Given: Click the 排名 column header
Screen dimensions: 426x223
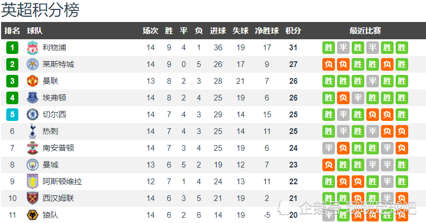Looking at the screenshot, I should tap(13, 31).
